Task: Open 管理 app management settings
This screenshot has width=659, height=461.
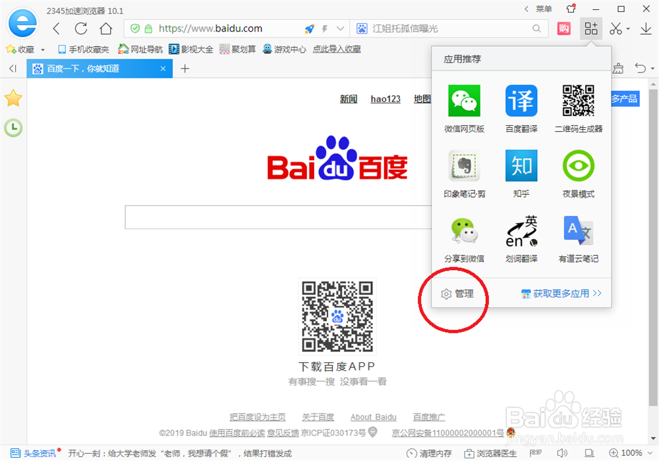Action: pos(457,294)
